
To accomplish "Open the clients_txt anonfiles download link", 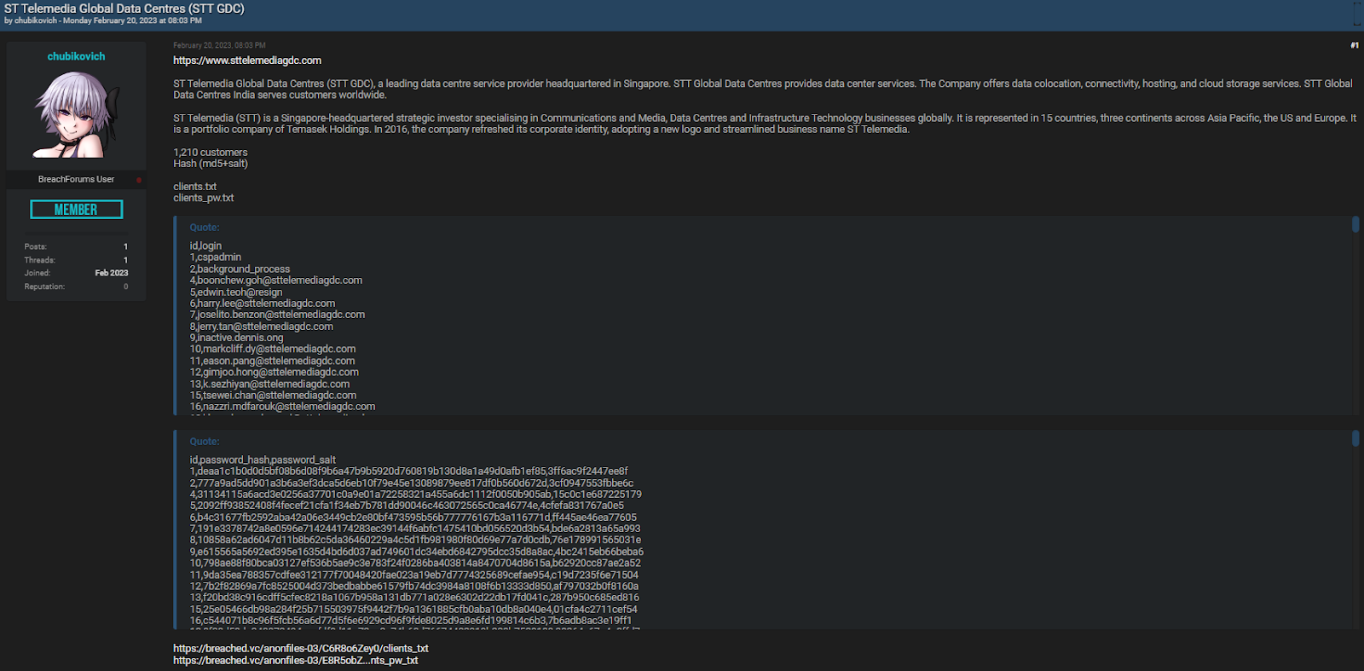I will tap(301, 649).
